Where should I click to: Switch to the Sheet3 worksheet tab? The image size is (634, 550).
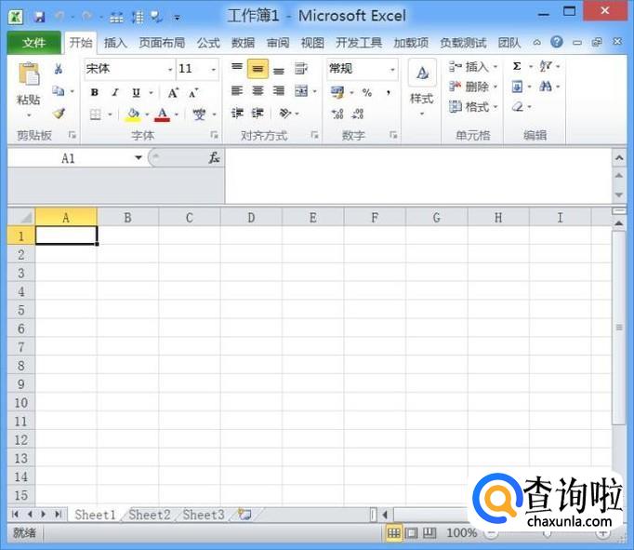click(204, 515)
